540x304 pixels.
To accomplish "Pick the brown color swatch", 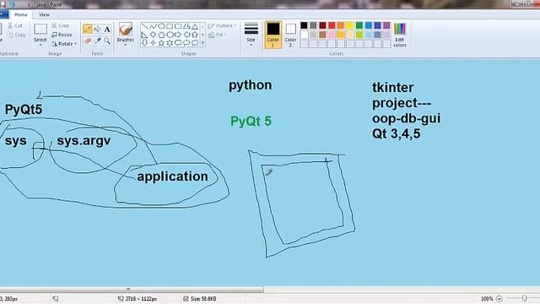I will point(322,35).
